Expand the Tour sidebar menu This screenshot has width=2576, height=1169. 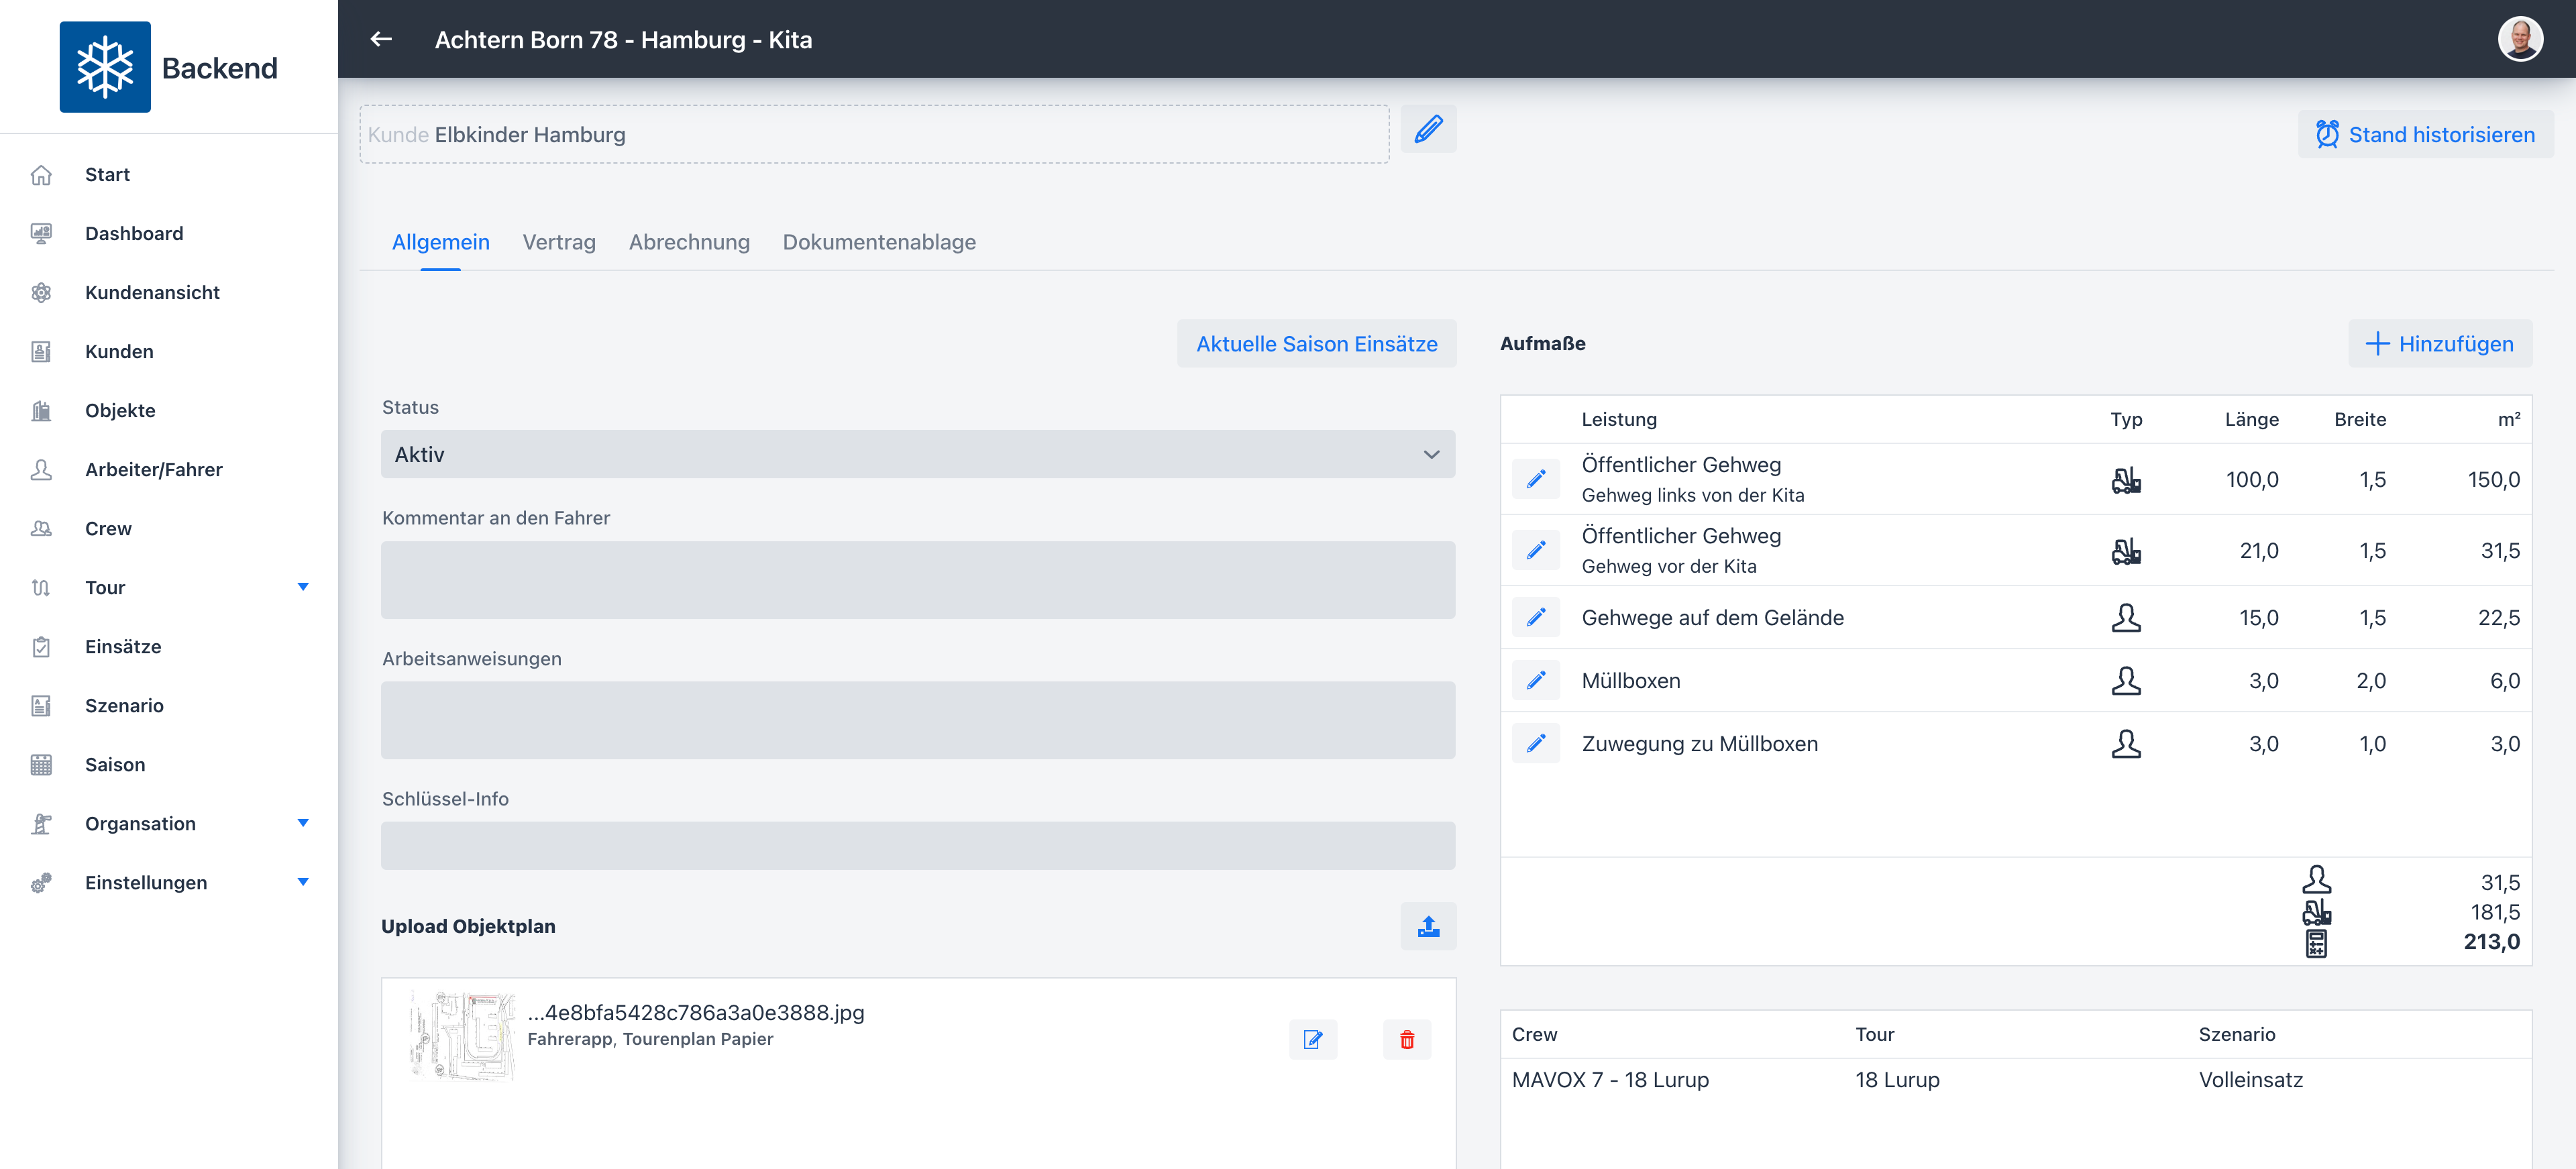coord(303,587)
